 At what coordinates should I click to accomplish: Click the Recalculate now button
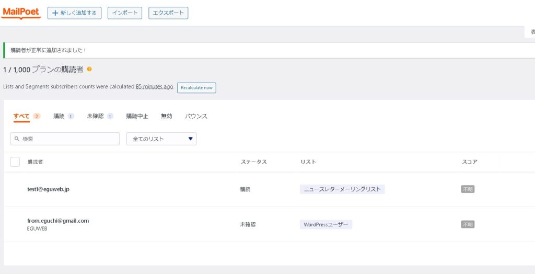196,88
